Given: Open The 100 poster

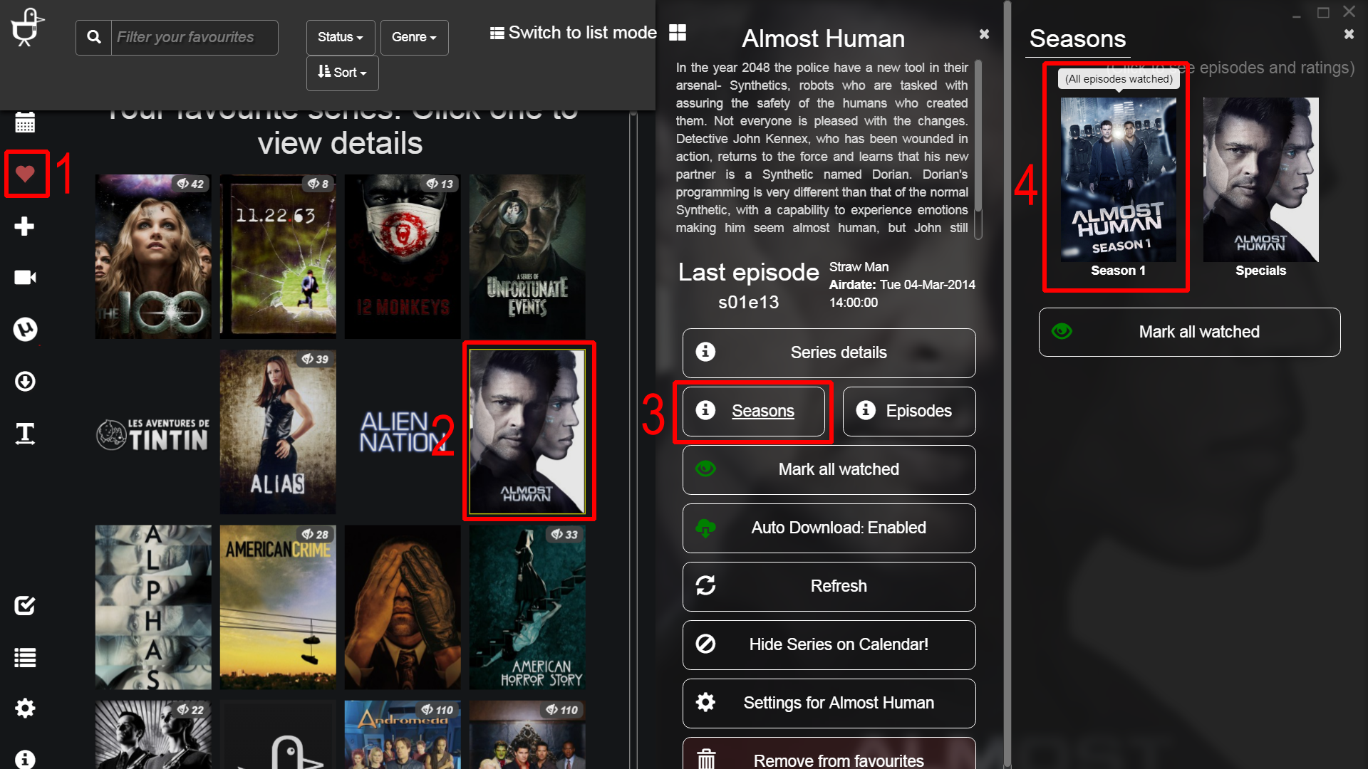Looking at the screenshot, I should point(153,256).
